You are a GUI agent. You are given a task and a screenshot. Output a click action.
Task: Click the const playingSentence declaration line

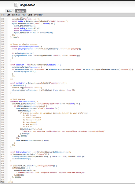[47, 49]
